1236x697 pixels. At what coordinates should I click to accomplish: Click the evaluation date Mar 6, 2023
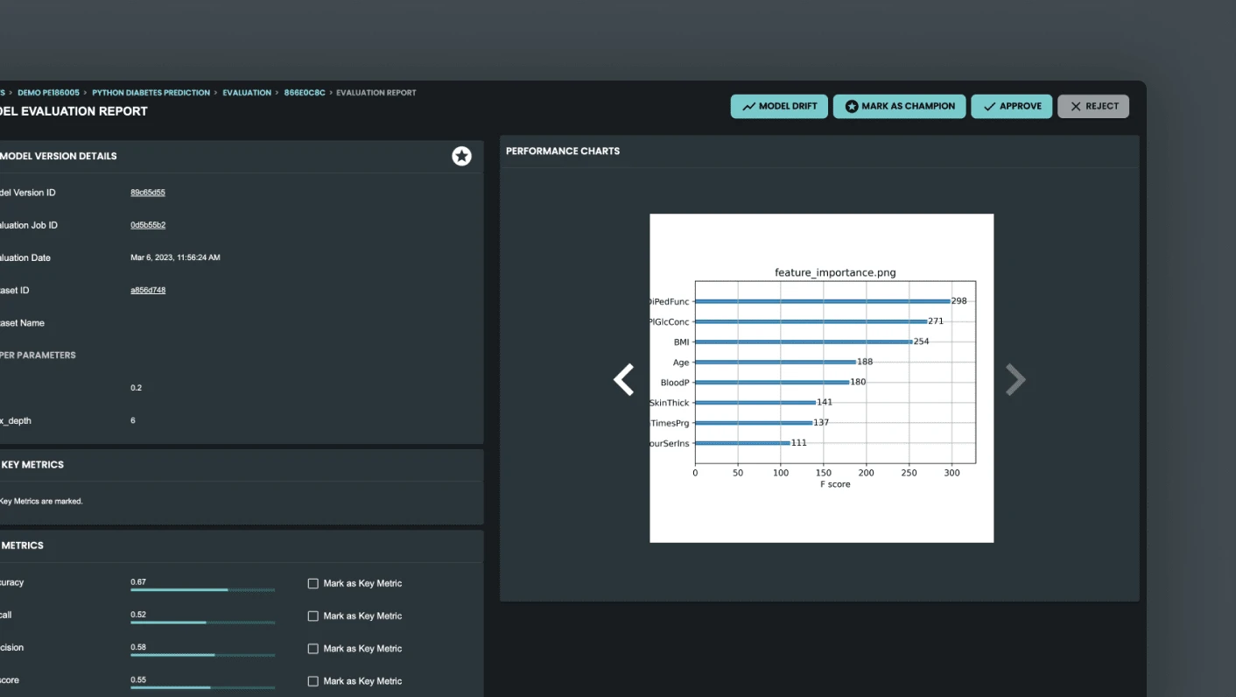click(175, 257)
